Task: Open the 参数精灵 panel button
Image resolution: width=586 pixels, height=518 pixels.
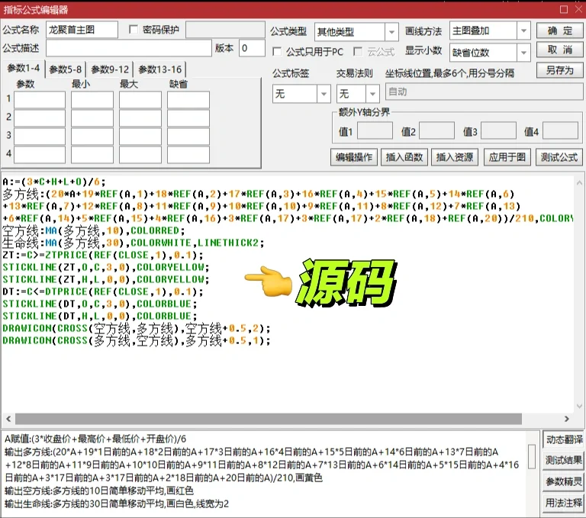Action: 564,481
